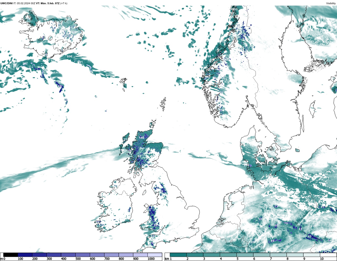Image resolution: width=337 pixels, height=261 pixels.
Task: Click the '238' visibility value at the right edge
Action: (x=313, y=226)
